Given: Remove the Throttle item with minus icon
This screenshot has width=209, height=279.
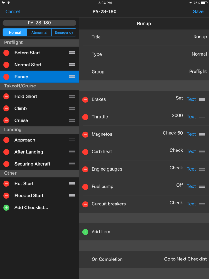Looking at the screenshot, I should point(85,117).
